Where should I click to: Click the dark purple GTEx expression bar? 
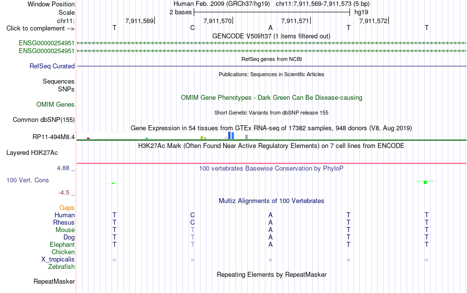[88, 139]
